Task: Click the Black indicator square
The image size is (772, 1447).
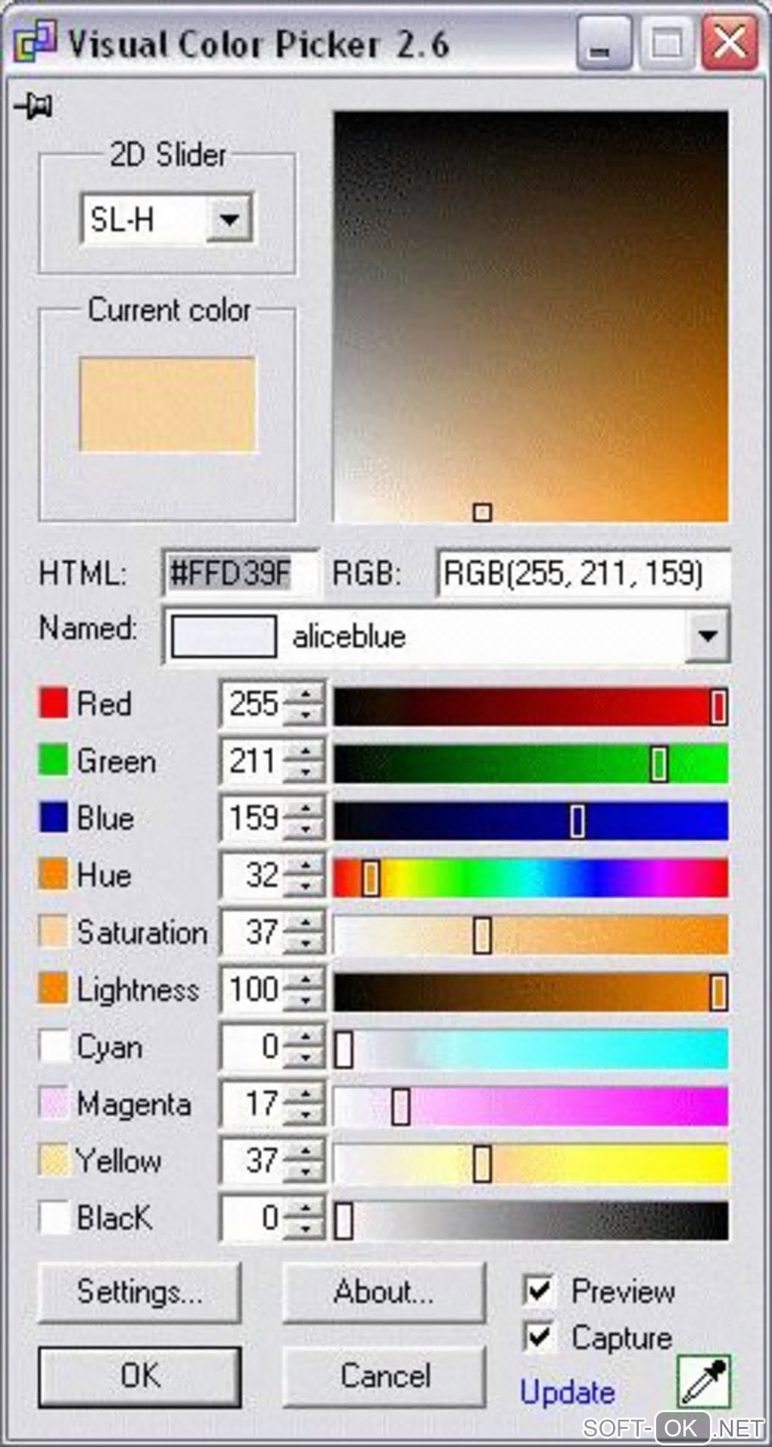Action: point(53,1218)
